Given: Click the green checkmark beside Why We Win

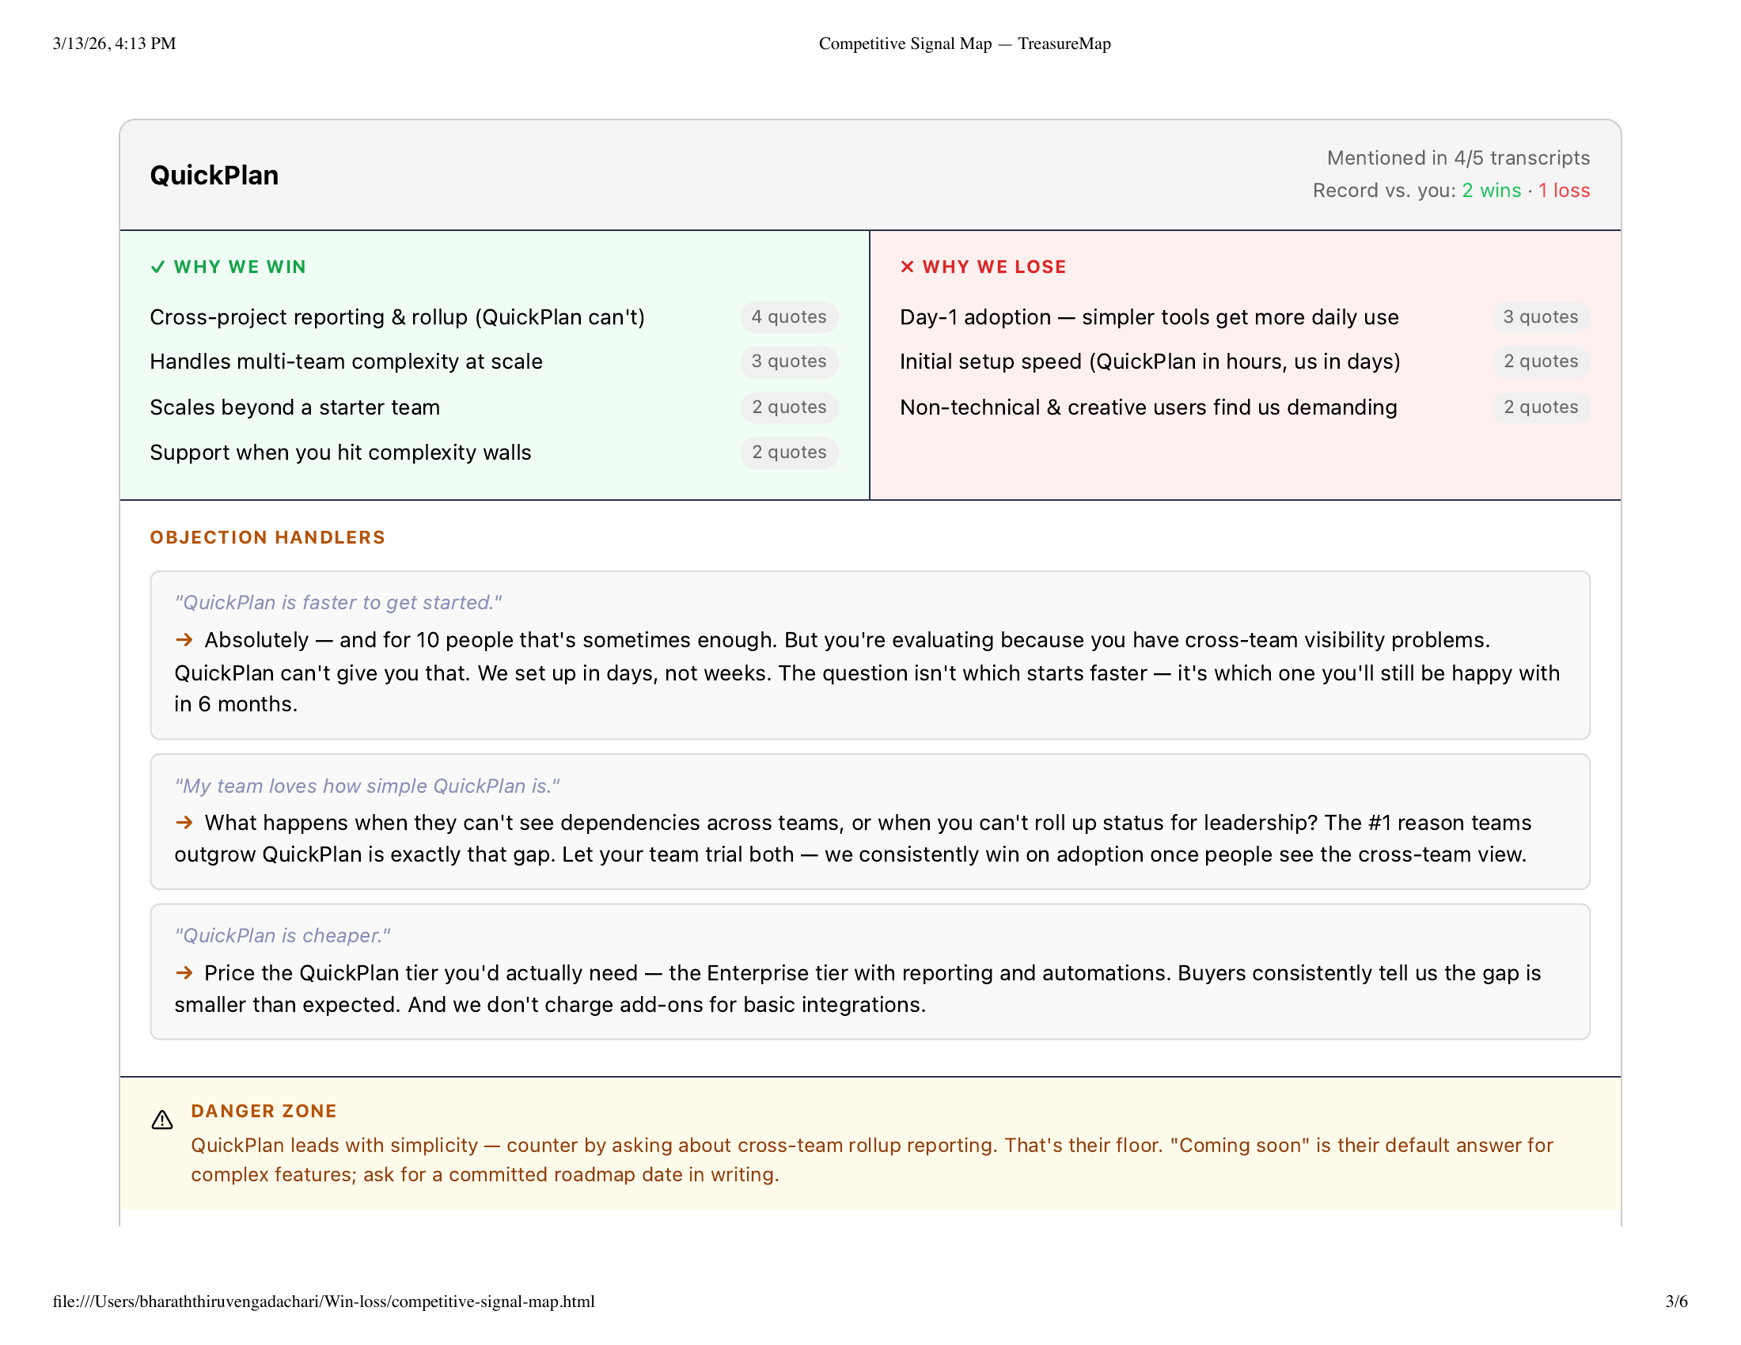Looking at the screenshot, I should (x=157, y=267).
